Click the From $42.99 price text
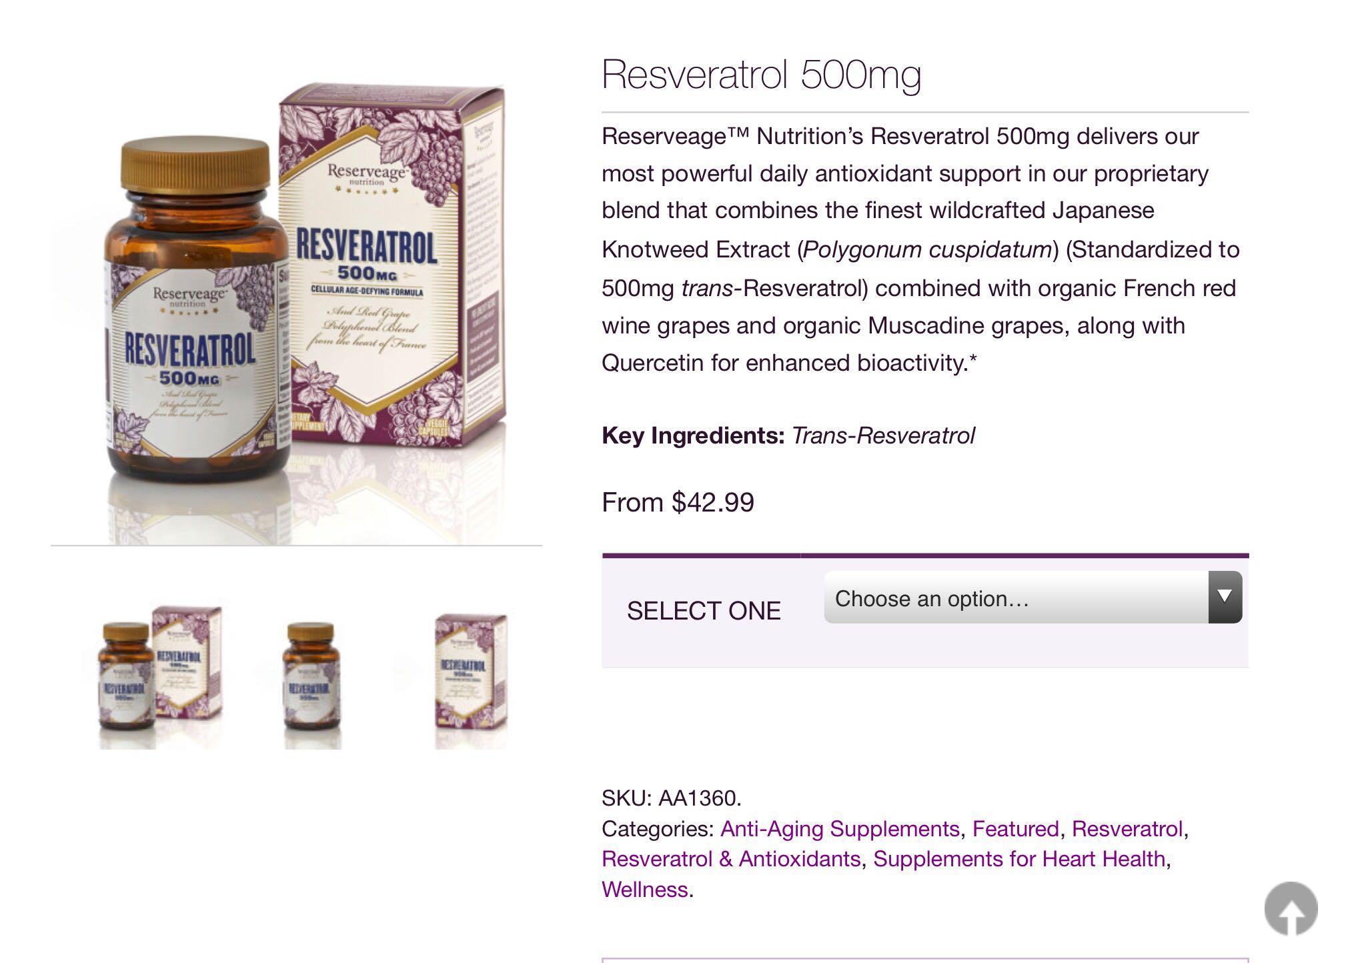 coord(678,502)
